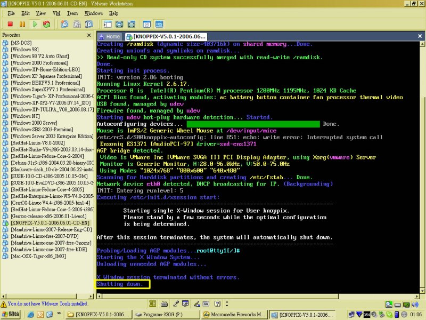Screen dimensions: 426x320
Task: Click the green Power On play button
Action: click(35, 24)
